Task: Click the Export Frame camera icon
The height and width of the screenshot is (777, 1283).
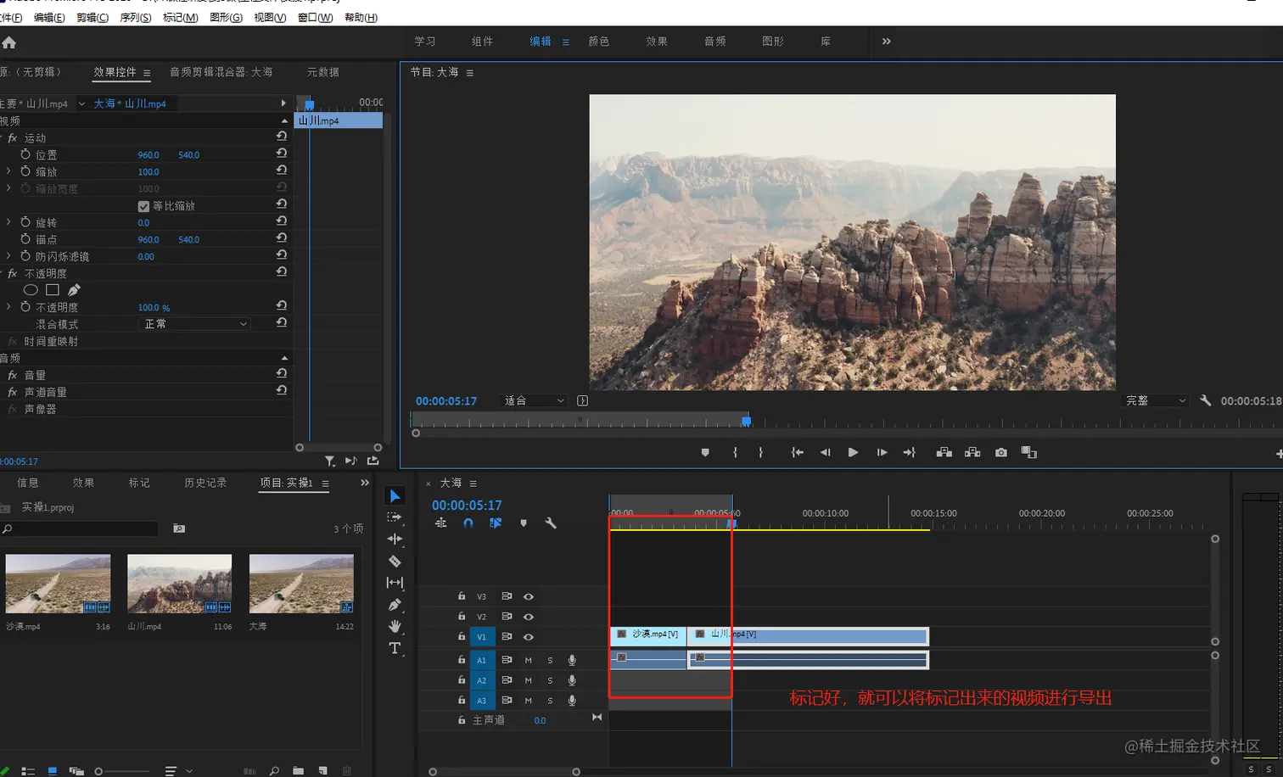Action: (x=1001, y=453)
